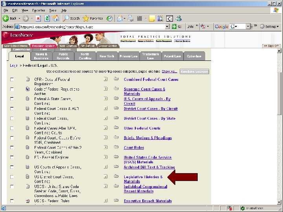This screenshot has height=212, width=283.
Task: Check US District Court Cases box
Action: 12,177
